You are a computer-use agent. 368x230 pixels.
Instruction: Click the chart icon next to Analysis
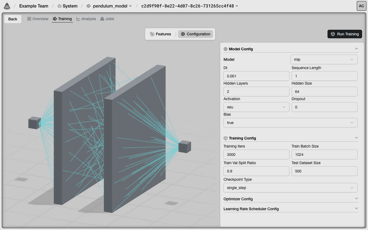[78, 19]
